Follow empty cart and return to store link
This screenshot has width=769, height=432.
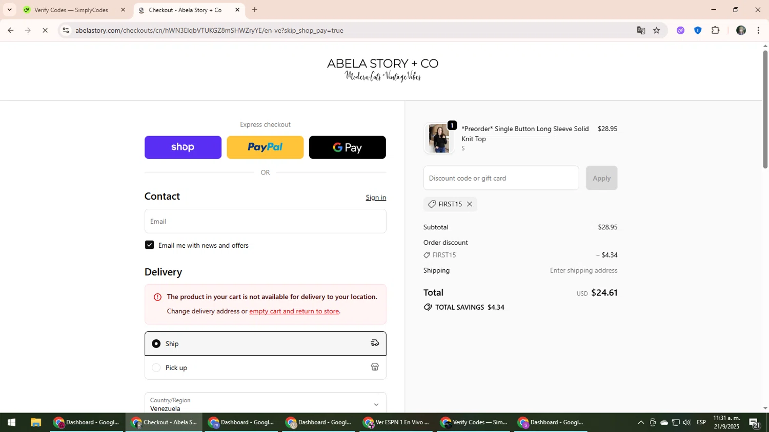(294, 311)
